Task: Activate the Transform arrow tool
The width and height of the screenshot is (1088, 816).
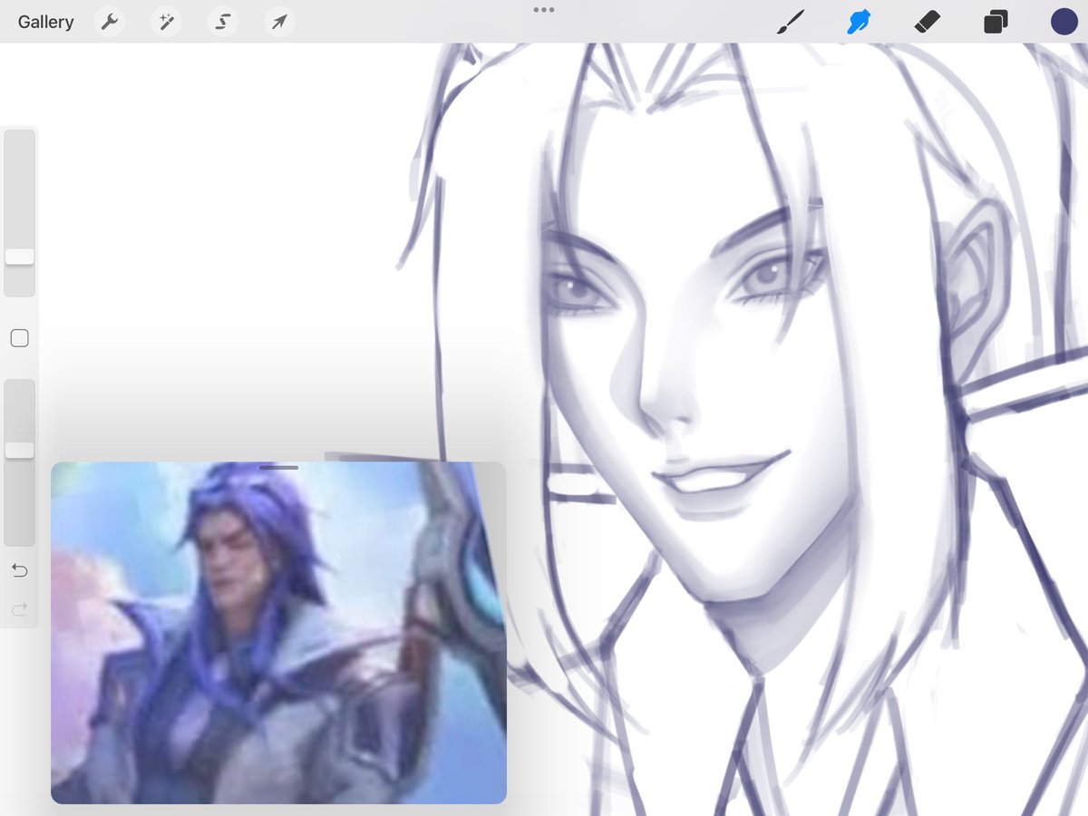Action: [x=279, y=22]
